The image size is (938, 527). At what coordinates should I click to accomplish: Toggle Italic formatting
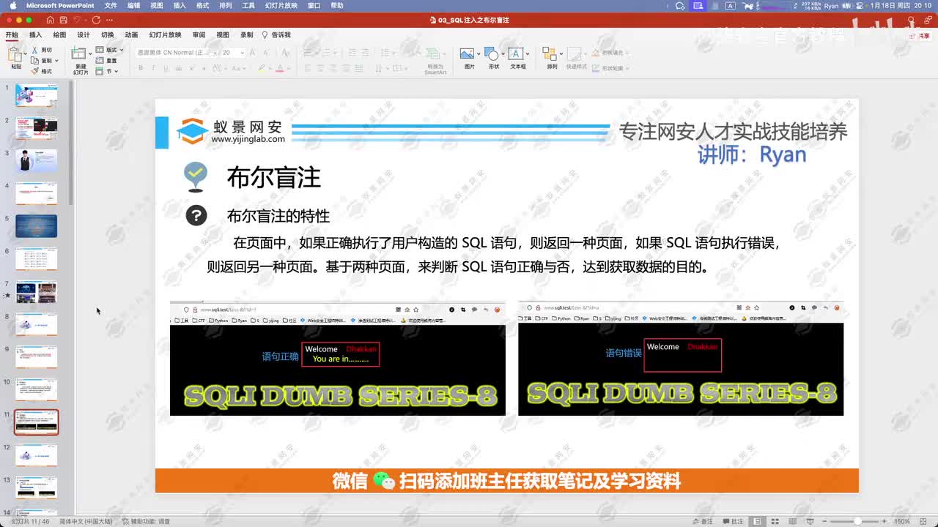pyautogui.click(x=153, y=68)
